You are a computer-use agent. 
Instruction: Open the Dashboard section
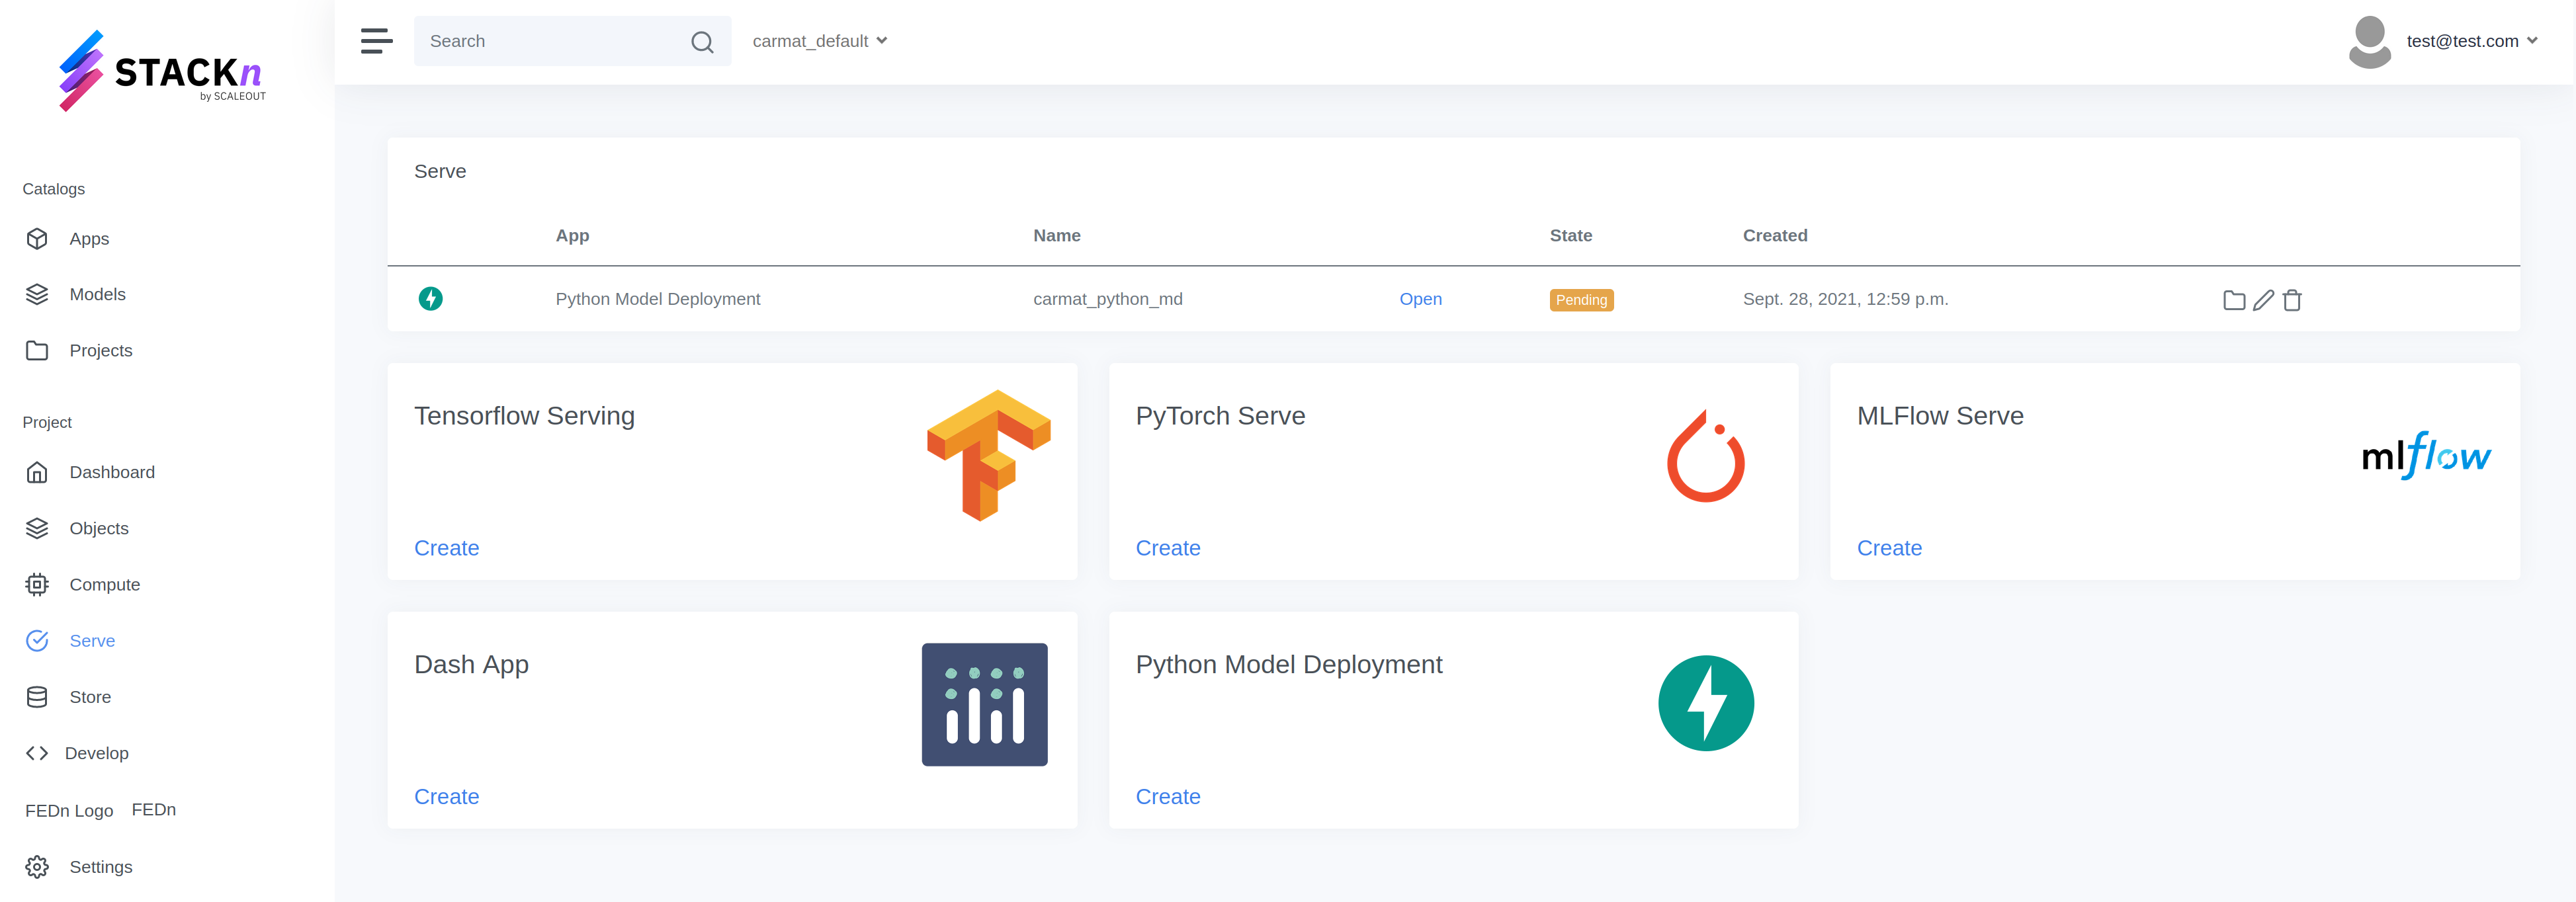coord(111,471)
